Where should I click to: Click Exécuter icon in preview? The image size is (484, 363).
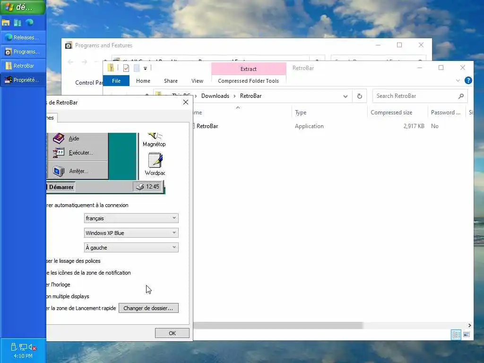tap(58, 153)
